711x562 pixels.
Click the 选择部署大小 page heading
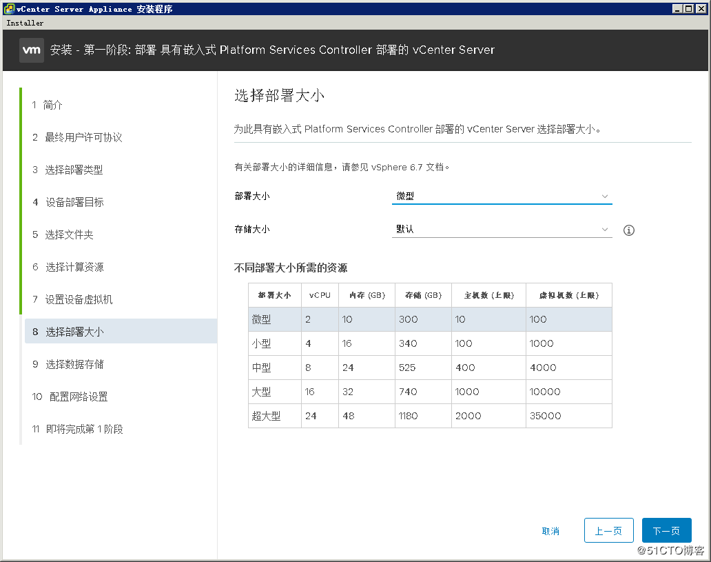279,95
